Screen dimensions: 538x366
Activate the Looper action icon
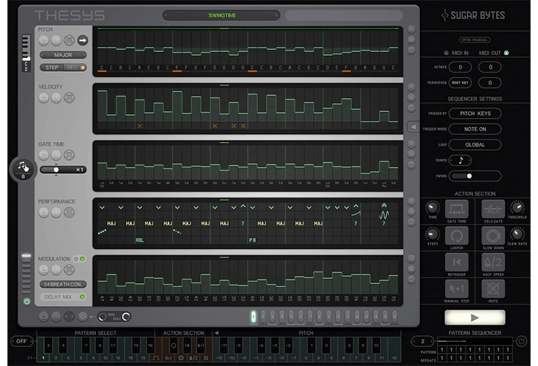457,236
